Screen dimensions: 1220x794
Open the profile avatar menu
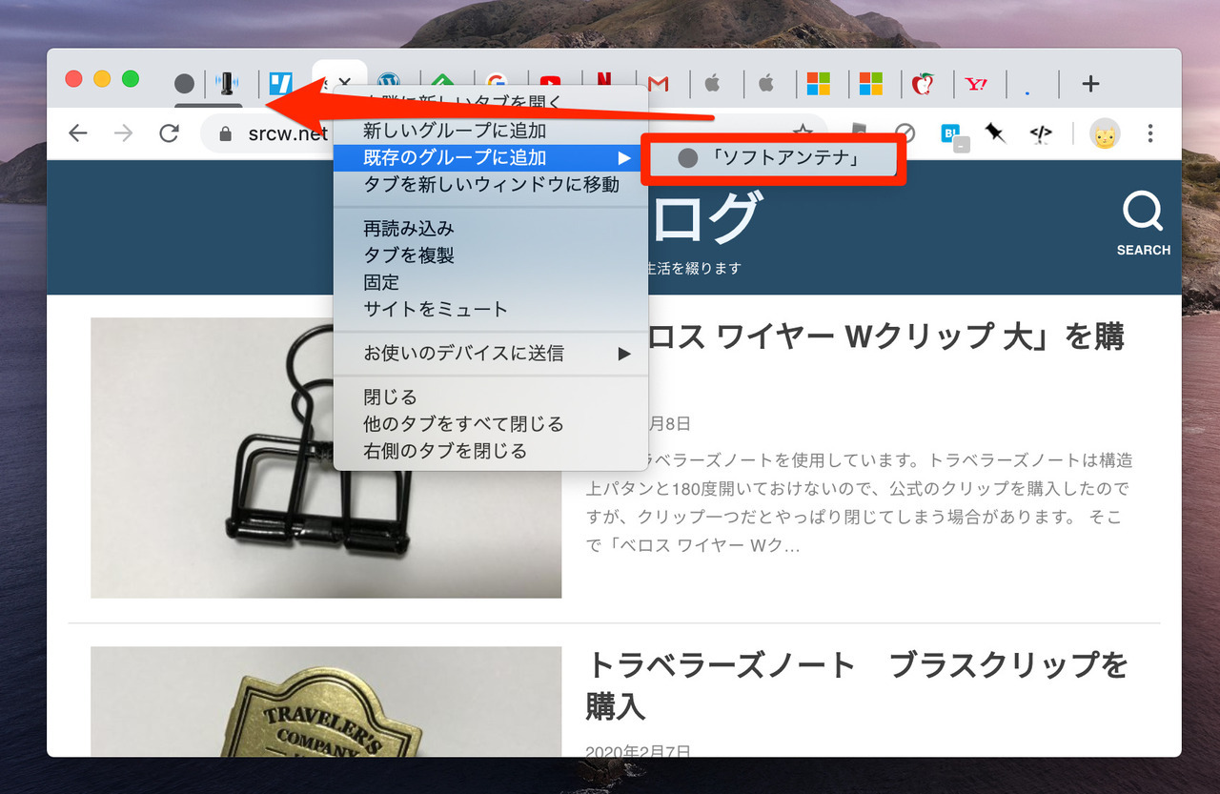tap(1105, 134)
